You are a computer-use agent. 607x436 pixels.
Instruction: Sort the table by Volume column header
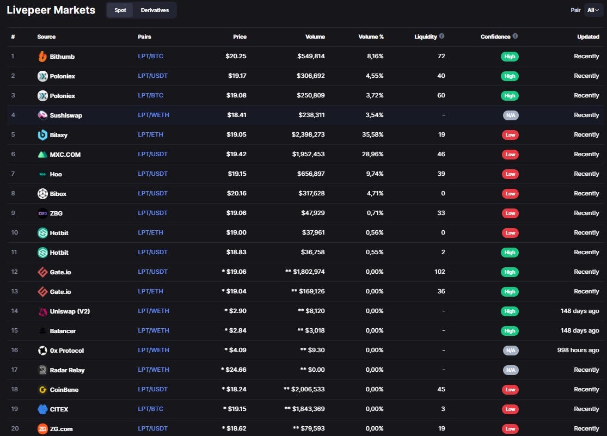(315, 37)
